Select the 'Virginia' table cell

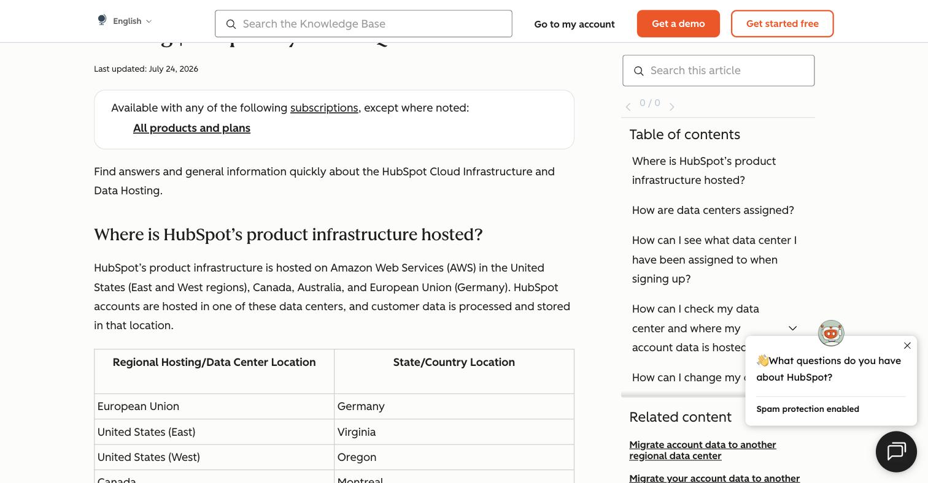pyautogui.click(x=454, y=432)
